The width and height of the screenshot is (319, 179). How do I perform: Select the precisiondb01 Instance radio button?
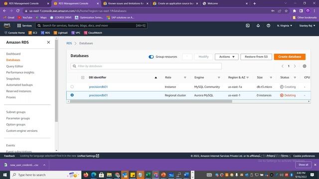[72, 87]
